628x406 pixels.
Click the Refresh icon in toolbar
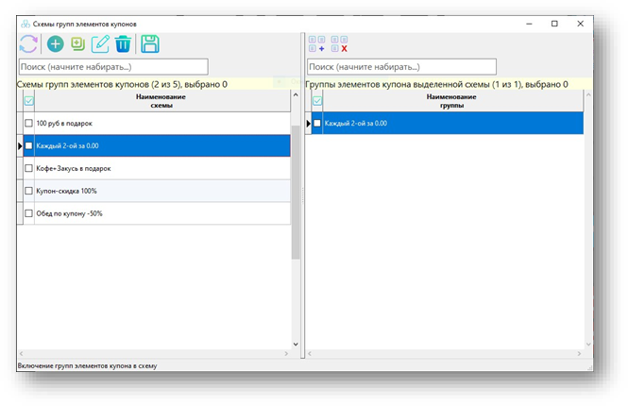(28, 43)
